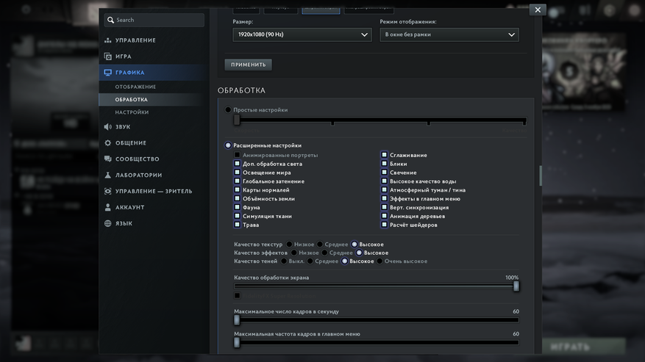Click the speaker icon for Звук
Screen dimensions: 645x362
tap(108, 127)
